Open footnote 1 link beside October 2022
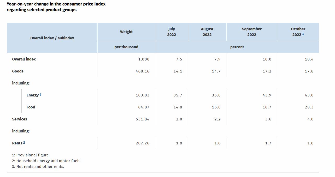335x177 pixels. click(x=303, y=34)
